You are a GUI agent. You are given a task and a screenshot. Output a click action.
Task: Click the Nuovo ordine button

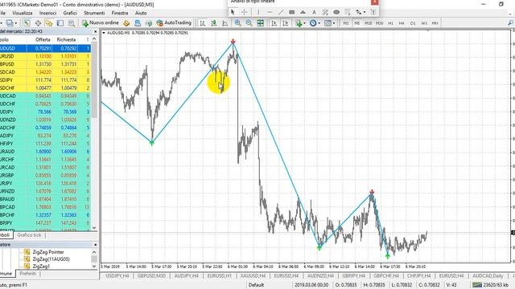click(x=100, y=22)
